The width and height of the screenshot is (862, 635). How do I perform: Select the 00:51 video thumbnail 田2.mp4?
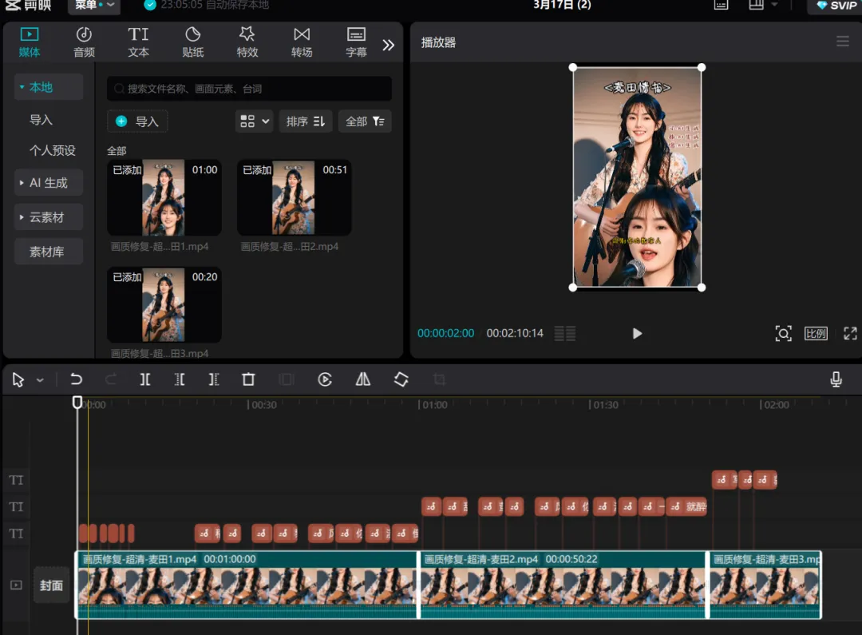[x=294, y=198]
